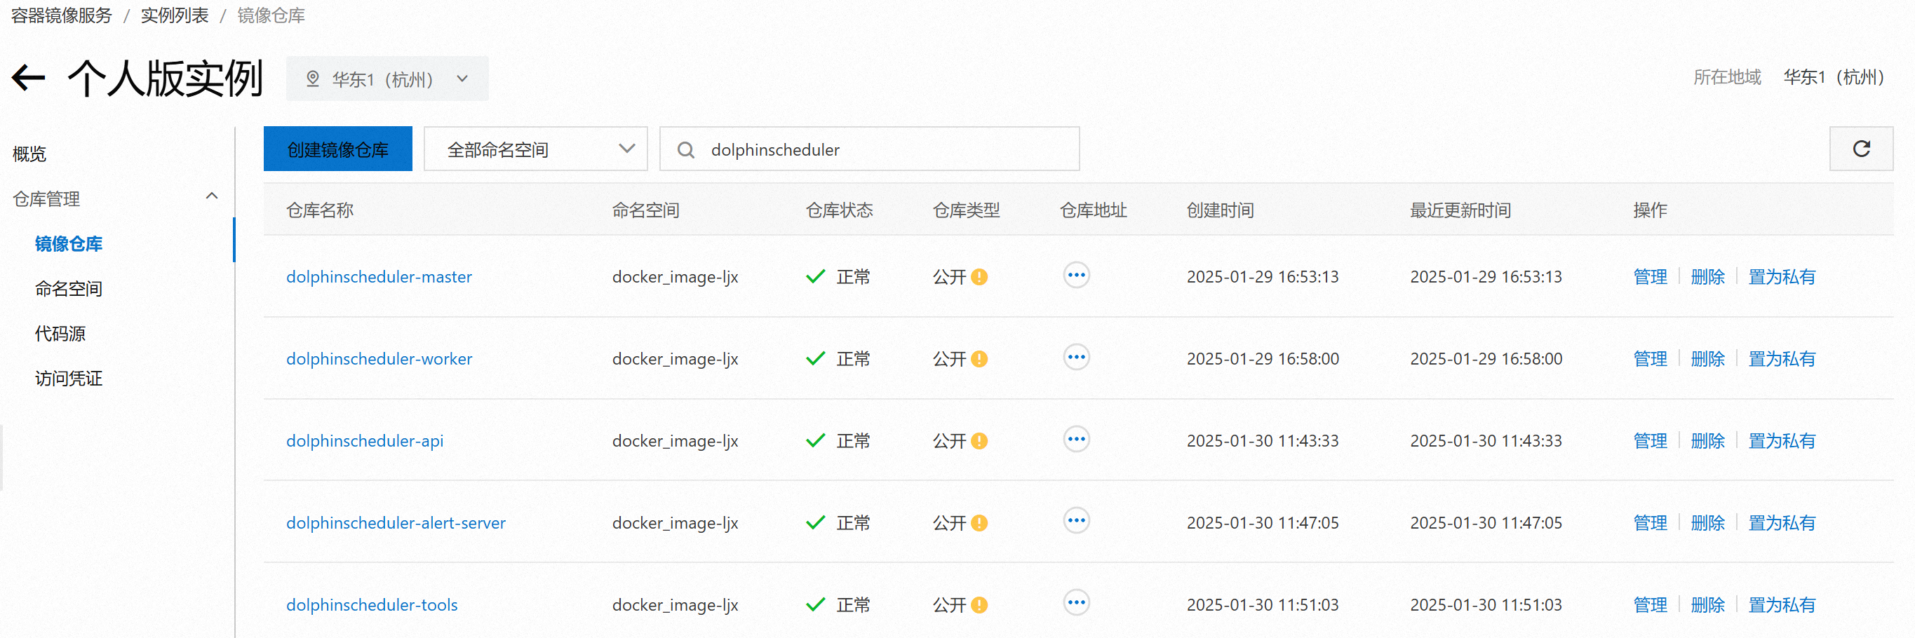Open 代码源 in the sidebar
The height and width of the screenshot is (638, 1915).
tap(60, 334)
